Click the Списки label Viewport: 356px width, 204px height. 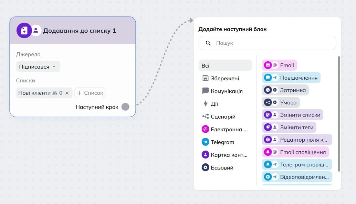(25, 80)
